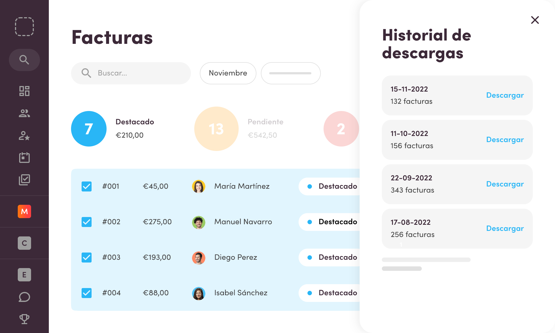The image size is (555, 333).
Task: Click the chat bubble icon in sidebar
Action: coord(24,297)
